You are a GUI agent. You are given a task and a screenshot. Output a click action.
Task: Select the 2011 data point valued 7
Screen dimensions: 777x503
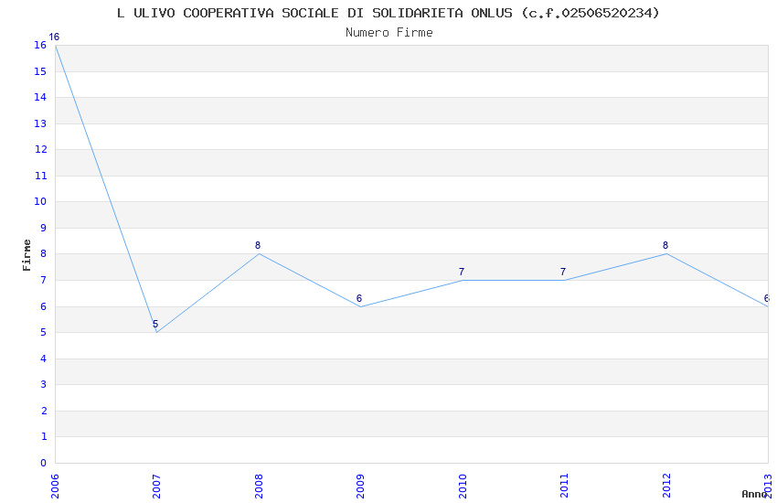pyautogui.click(x=564, y=280)
